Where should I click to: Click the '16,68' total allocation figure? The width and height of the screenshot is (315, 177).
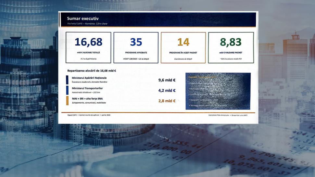88,42
